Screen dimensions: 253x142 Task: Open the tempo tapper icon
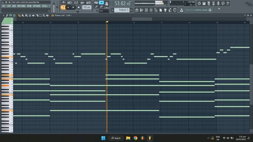[x=170, y=10]
